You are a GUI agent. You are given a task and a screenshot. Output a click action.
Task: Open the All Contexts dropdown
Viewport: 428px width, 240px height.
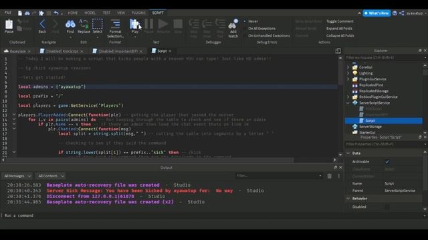(x=51, y=176)
